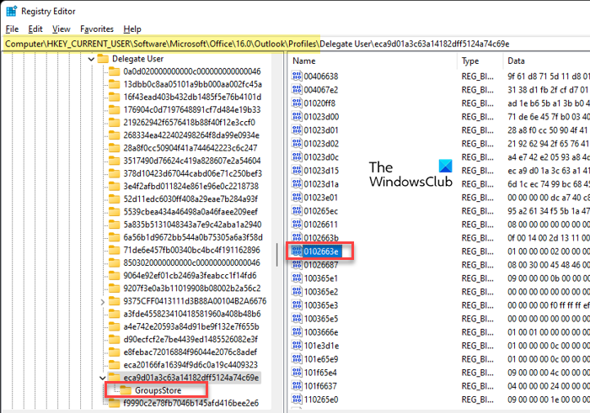Select key e8febac72016884f96044e2076c8adef

190,352
